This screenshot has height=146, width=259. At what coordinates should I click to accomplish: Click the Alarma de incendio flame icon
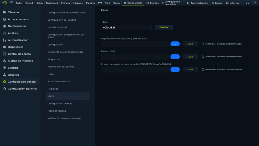pyautogui.click(x=5, y=61)
